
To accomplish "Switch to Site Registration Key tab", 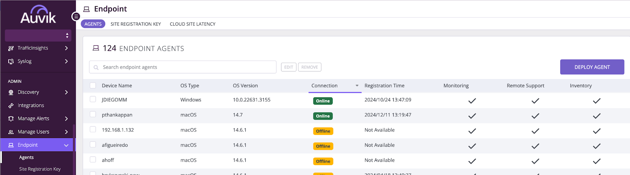I will [136, 24].
